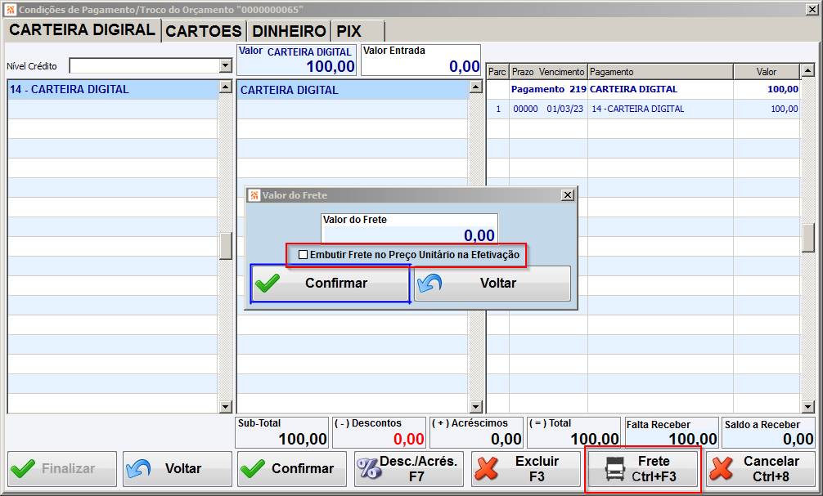Image resolution: width=823 pixels, height=496 pixels.
Task: Click the Saldo a Receber value box
Action: (x=769, y=432)
